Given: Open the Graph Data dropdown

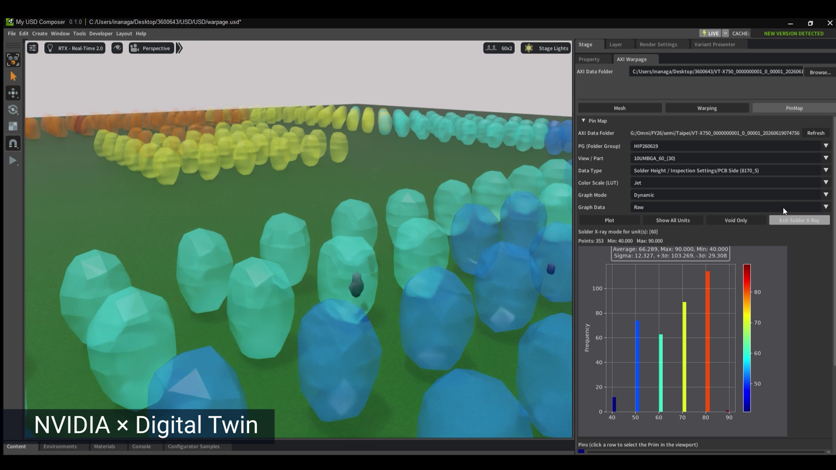Looking at the screenshot, I should [x=730, y=207].
